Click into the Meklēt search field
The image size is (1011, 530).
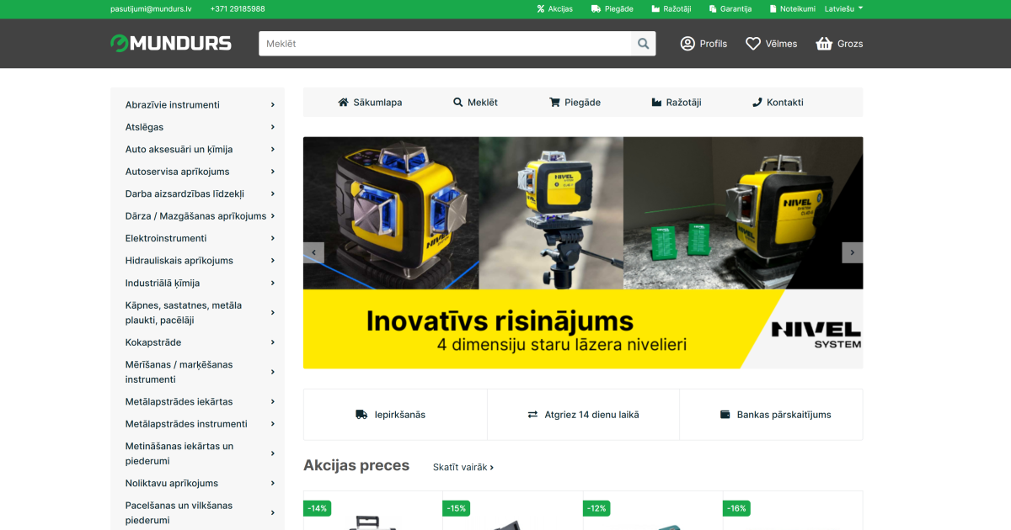[445, 44]
